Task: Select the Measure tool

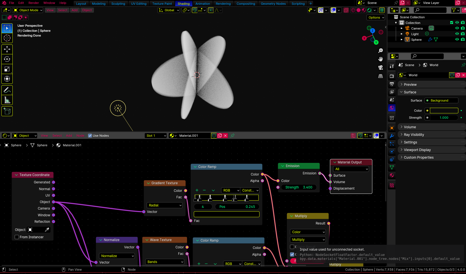Action: tap(7, 100)
